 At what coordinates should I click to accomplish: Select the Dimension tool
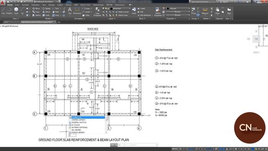click(77, 10)
